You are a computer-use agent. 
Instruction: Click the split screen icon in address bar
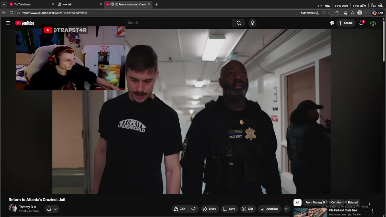click(324, 13)
